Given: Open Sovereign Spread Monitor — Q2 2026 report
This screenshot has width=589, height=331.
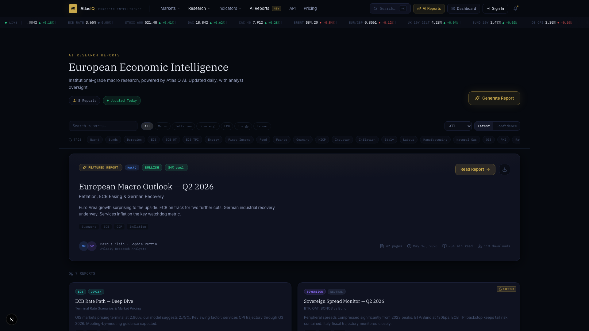Looking at the screenshot, I should [344, 301].
